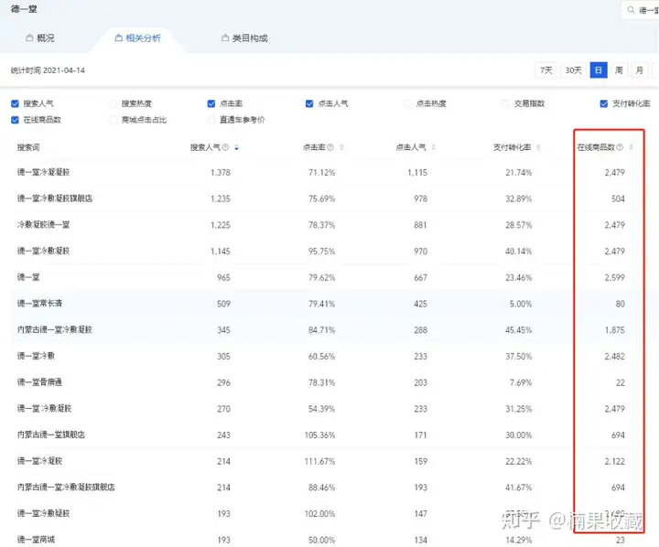Image resolution: width=659 pixels, height=547 pixels.
Task: Open the 概况 tab
Action: click(40, 38)
